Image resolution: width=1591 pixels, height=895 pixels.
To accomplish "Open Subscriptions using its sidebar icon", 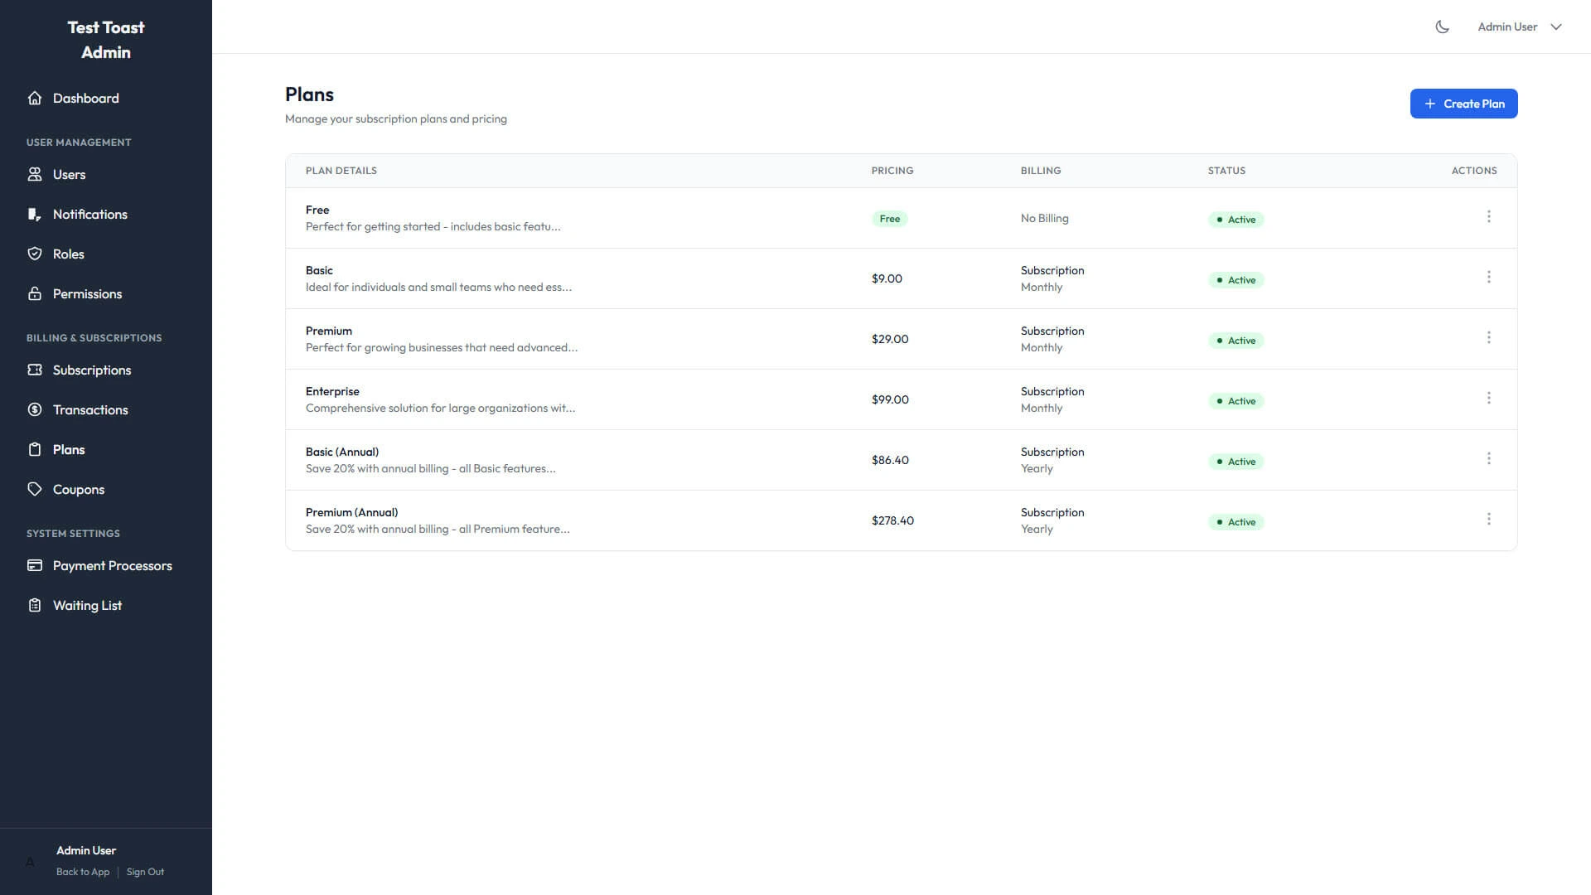I will coord(35,370).
